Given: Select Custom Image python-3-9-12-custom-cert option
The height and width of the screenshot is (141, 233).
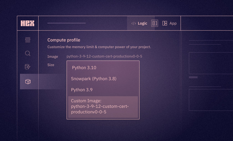Looking at the screenshot, I should [103, 107].
